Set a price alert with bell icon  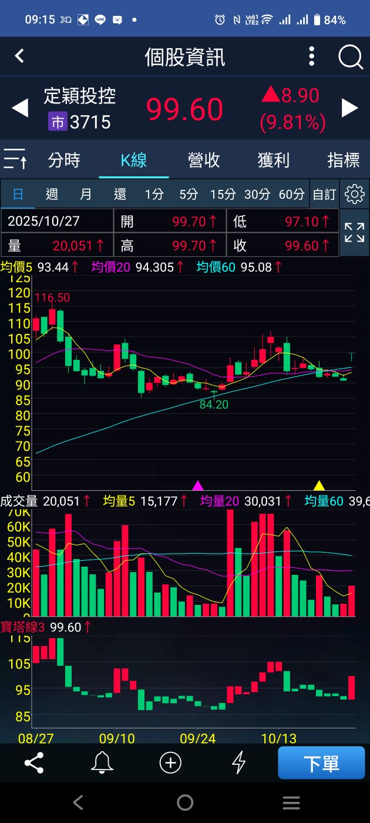click(102, 762)
